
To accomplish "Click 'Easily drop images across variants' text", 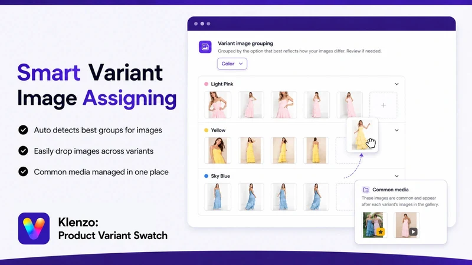I will (x=94, y=151).
